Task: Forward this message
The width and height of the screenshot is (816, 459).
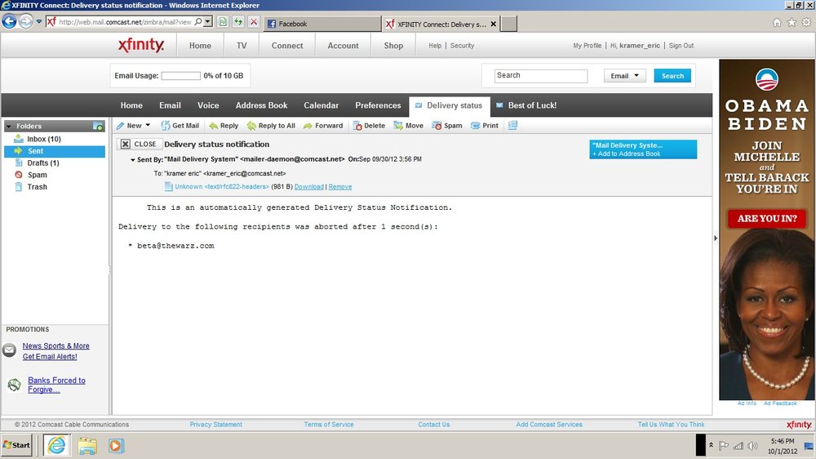Action: tap(323, 126)
